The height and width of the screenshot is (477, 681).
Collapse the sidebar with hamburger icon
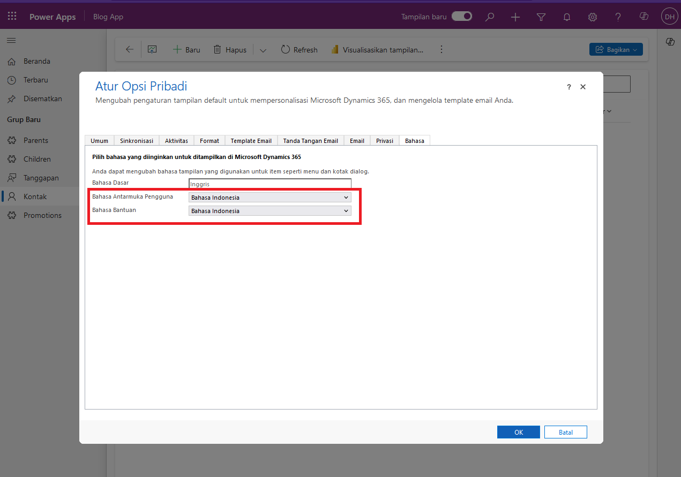click(11, 40)
